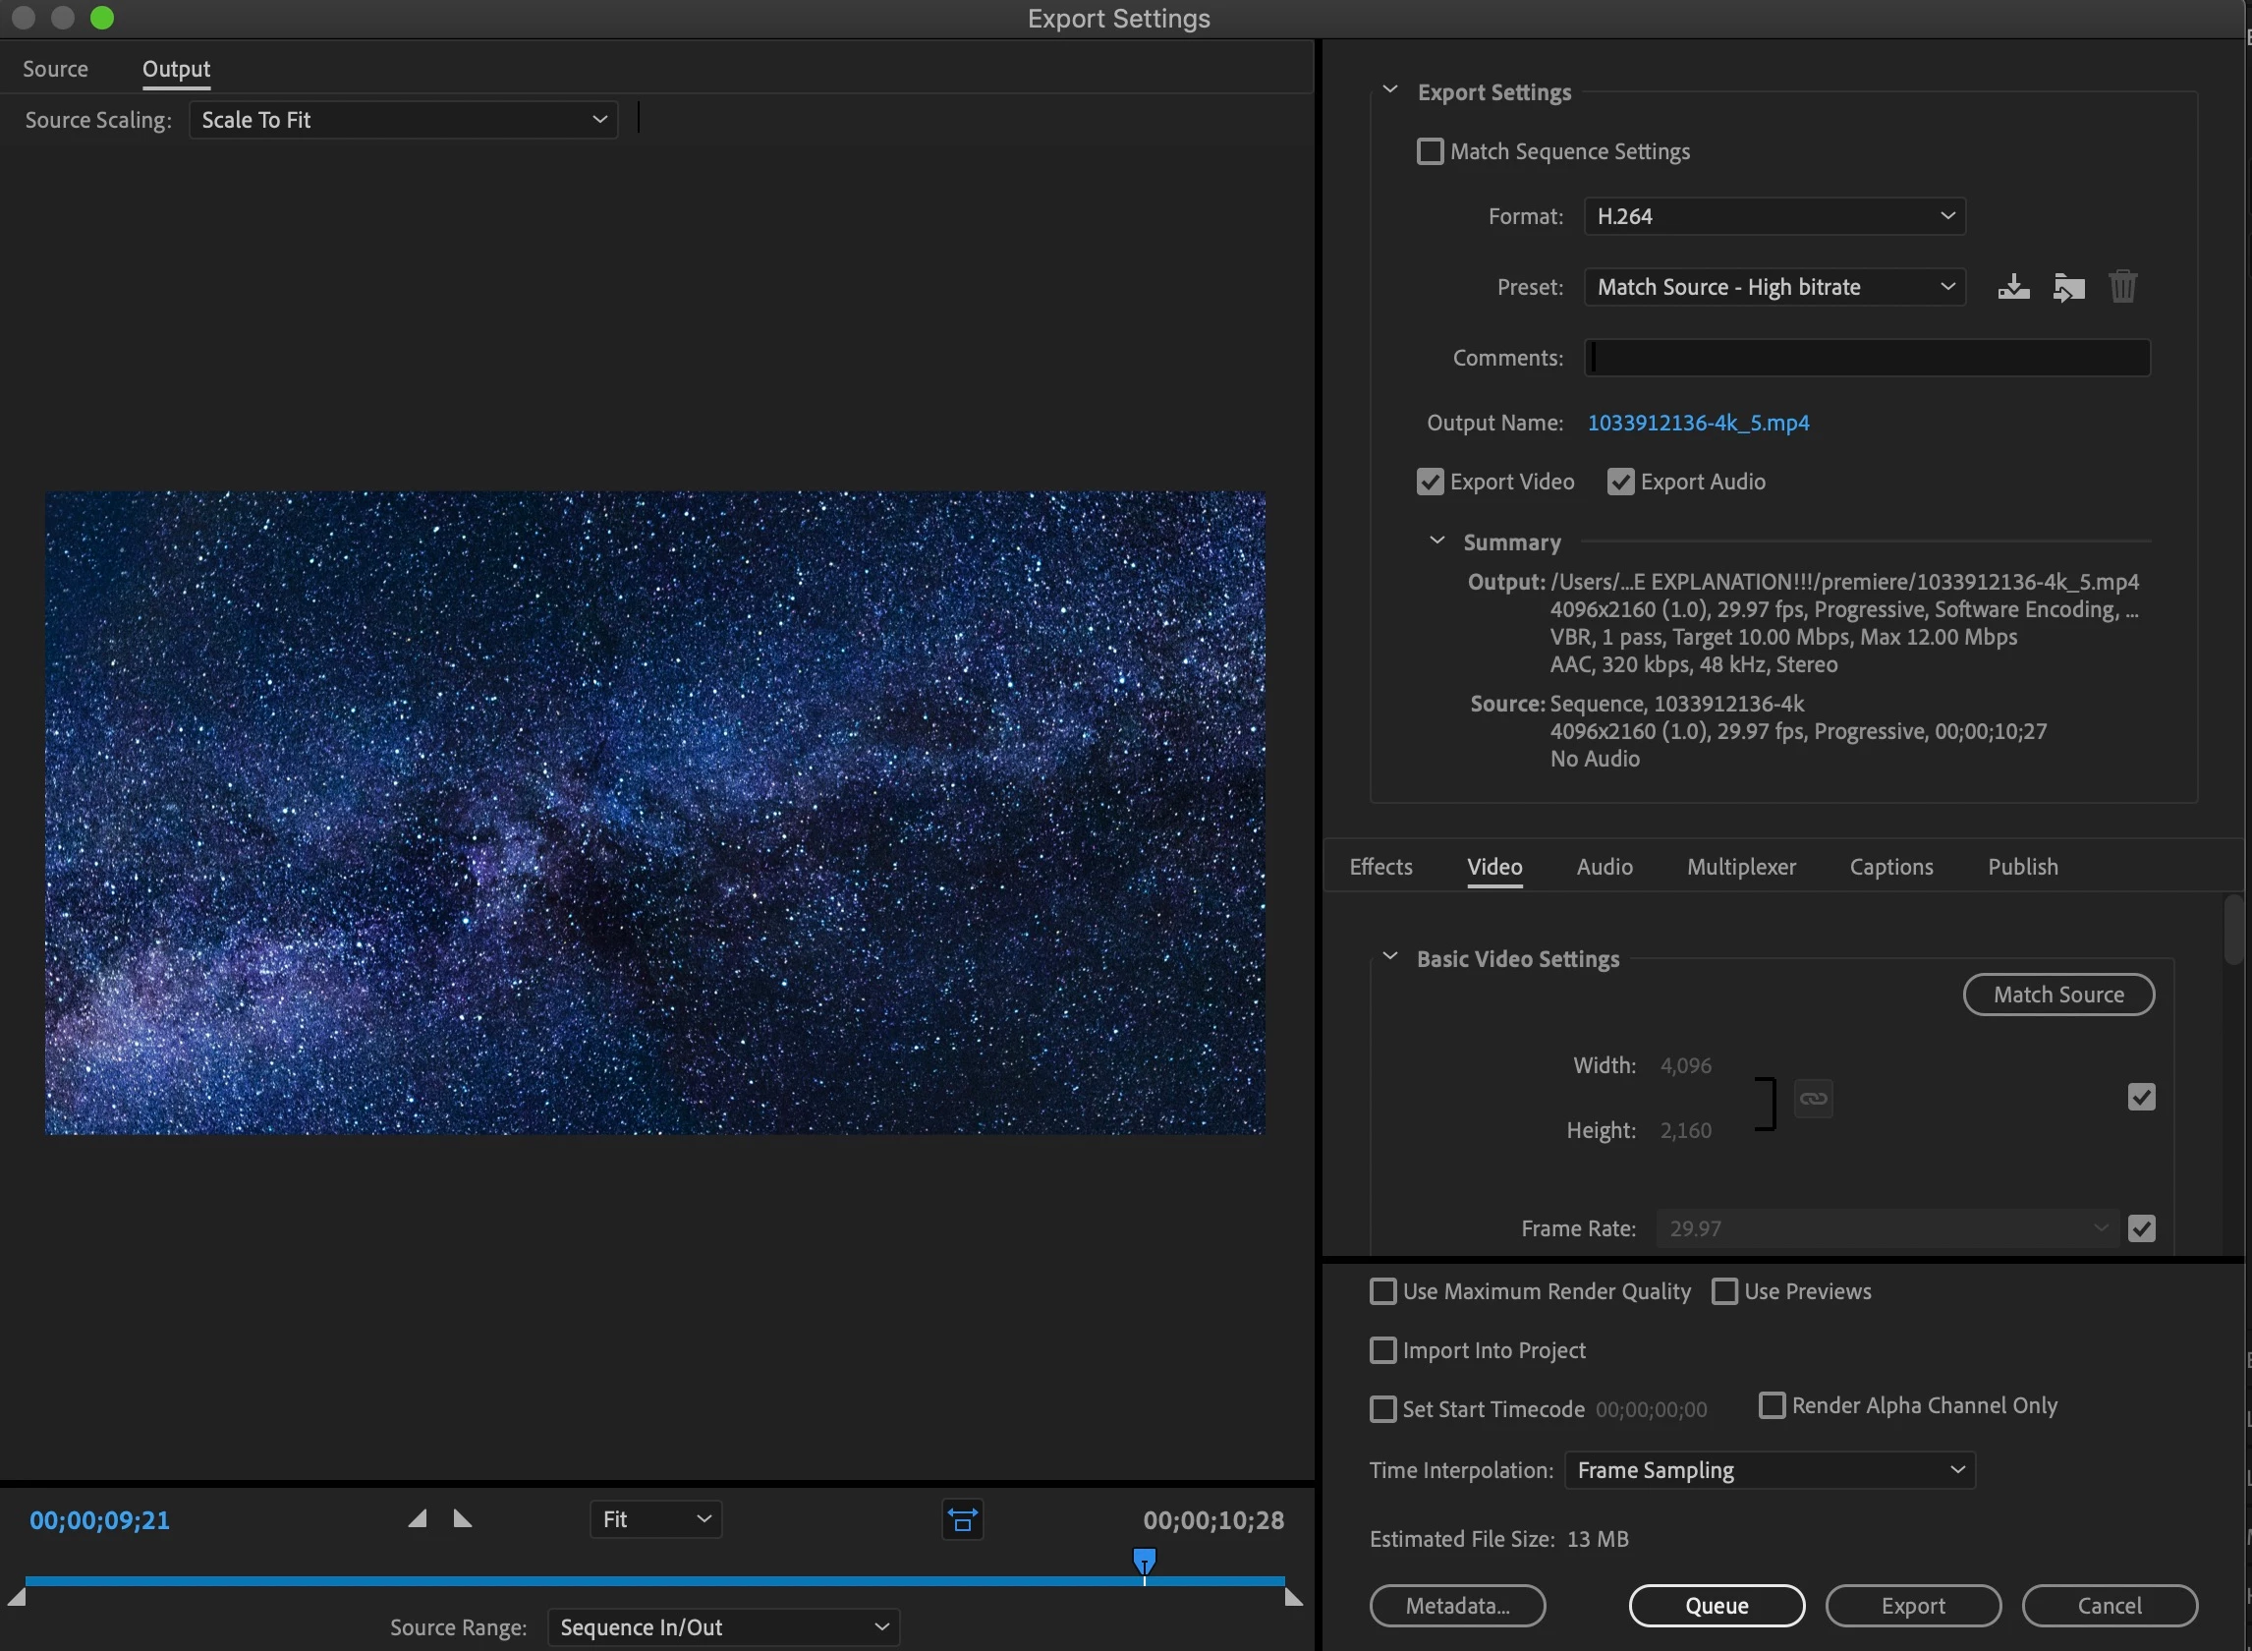Open the Time Interpolation dropdown
This screenshot has height=1651, width=2252.
(1769, 1470)
